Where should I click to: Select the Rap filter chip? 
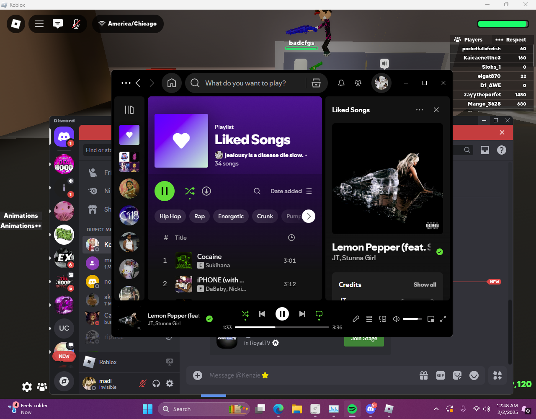click(200, 216)
